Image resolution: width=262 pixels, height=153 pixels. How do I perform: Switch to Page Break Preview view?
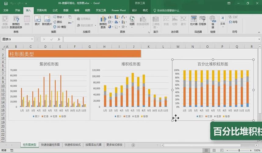click(222, 150)
